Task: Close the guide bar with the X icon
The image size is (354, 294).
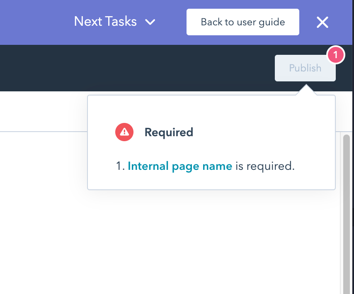Action: coord(322,22)
